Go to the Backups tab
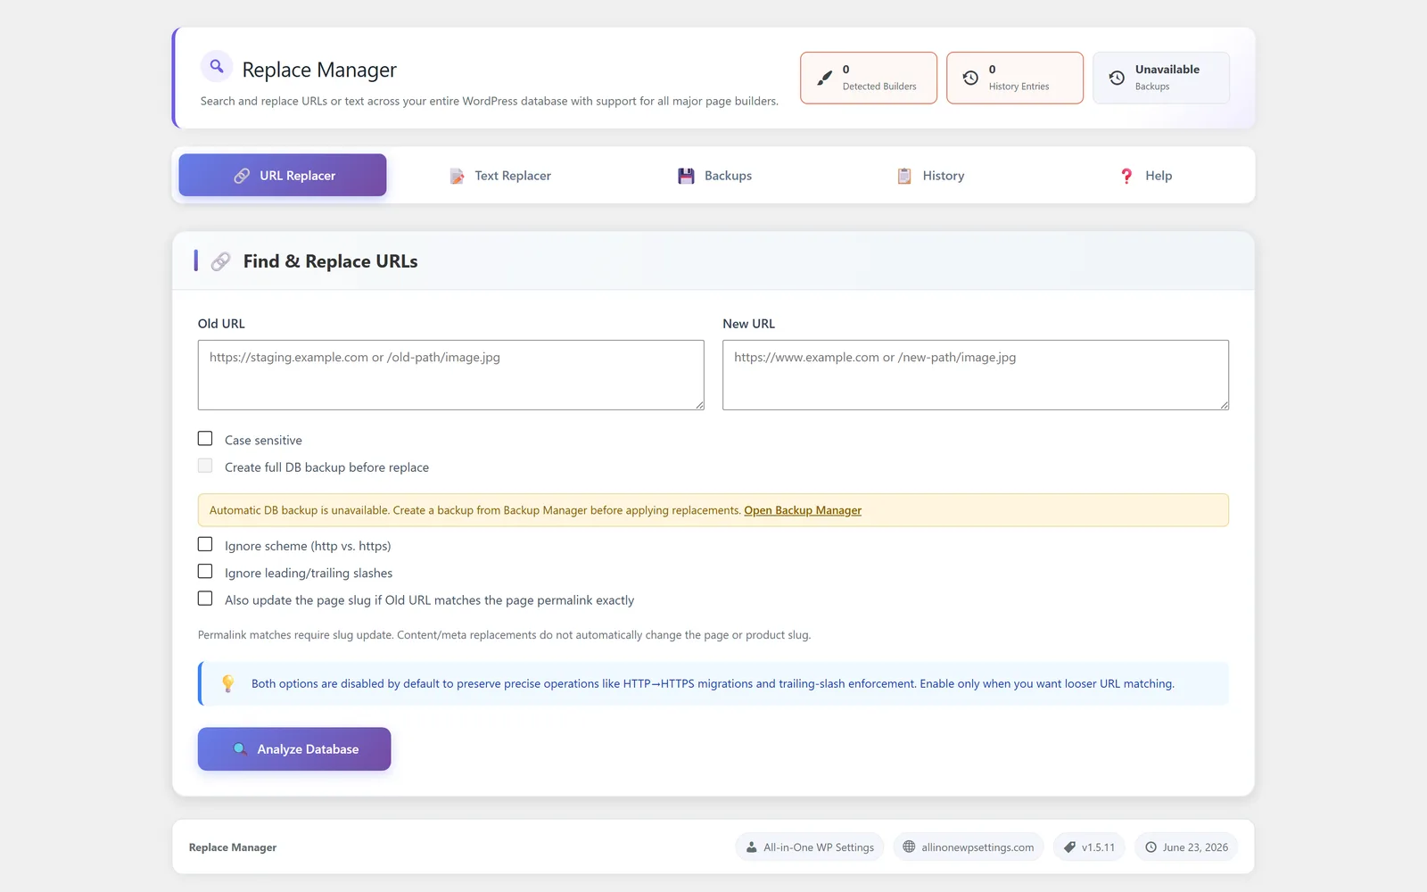The image size is (1427, 892). coord(714,176)
